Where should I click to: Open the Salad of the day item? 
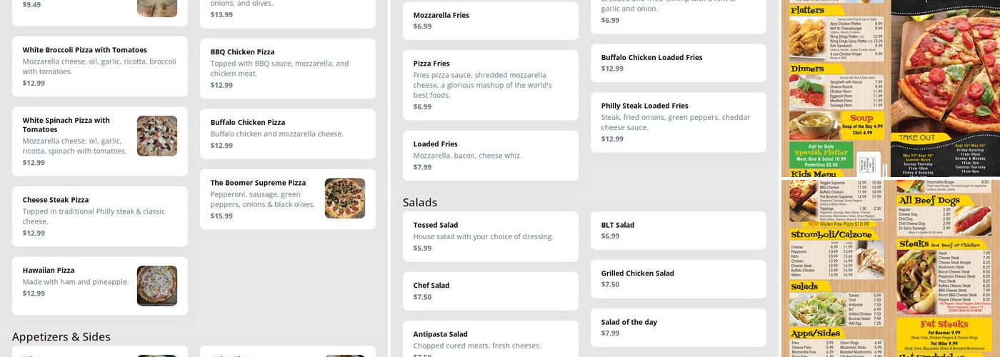tap(678, 327)
